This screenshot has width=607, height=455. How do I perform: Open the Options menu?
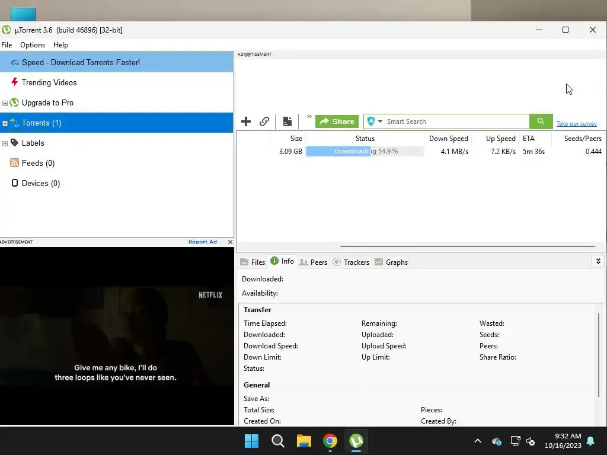(33, 45)
